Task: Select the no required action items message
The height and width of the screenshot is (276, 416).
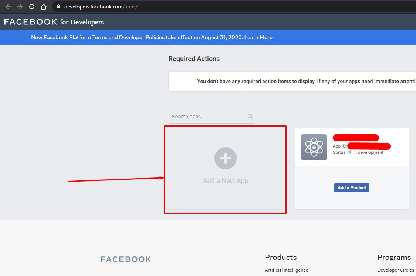Action: 307,82
